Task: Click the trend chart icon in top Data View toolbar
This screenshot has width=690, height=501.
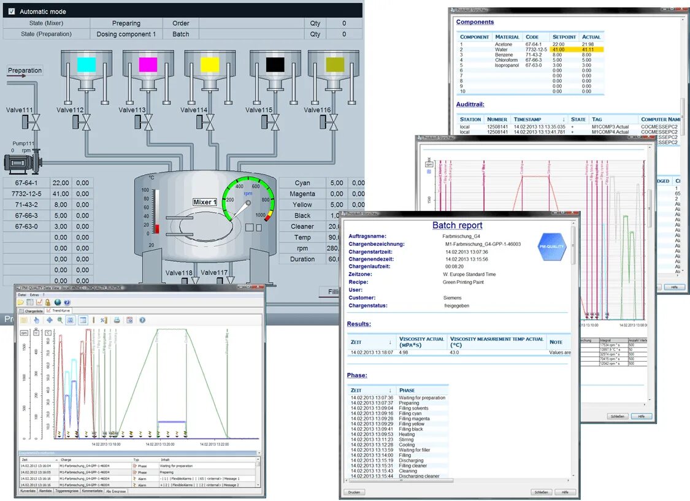Action: tap(39, 302)
